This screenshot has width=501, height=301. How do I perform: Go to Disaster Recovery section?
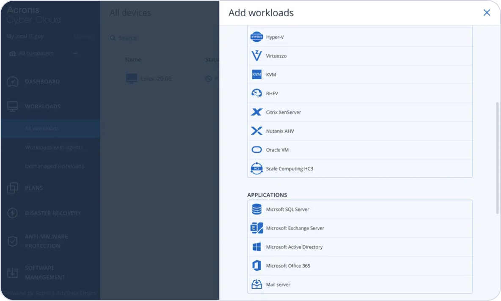point(52,213)
